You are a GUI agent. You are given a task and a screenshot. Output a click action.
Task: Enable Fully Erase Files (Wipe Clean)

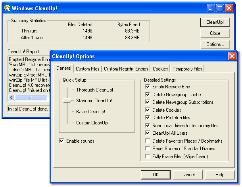[148, 156]
